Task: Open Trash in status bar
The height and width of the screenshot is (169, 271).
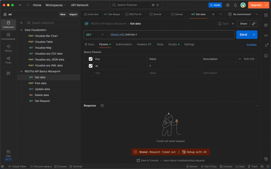Action: coord(253,166)
